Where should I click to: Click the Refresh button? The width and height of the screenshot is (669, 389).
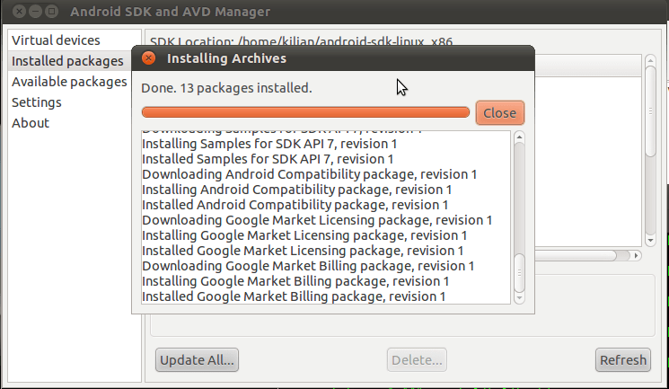[x=623, y=360]
